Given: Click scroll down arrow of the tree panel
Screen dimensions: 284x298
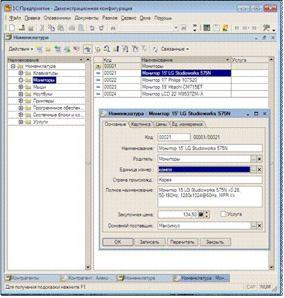Looking at the screenshot, I should coord(88,267).
